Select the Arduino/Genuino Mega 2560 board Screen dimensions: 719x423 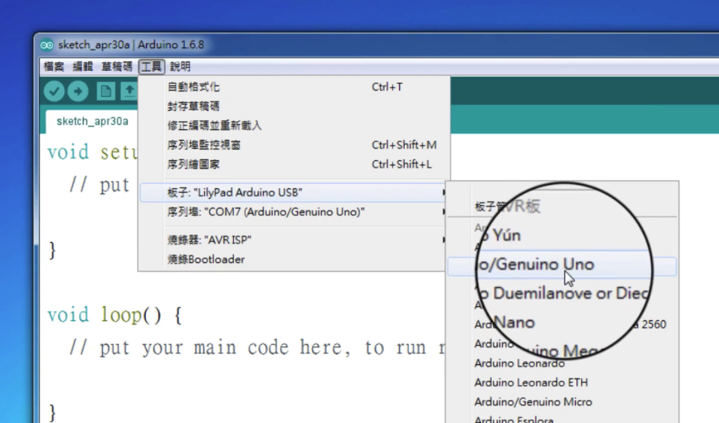coord(562,325)
